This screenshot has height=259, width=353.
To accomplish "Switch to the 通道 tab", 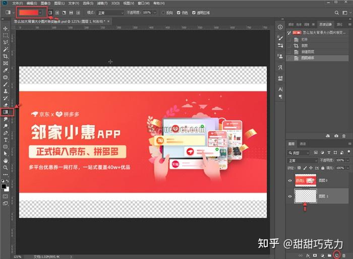I will [x=303, y=144].
